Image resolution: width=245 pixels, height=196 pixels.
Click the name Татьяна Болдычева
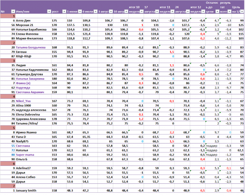tap(31, 47)
